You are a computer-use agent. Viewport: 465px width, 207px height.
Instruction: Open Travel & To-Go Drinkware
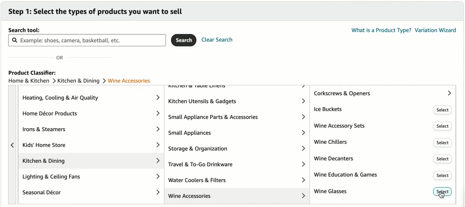237,164
